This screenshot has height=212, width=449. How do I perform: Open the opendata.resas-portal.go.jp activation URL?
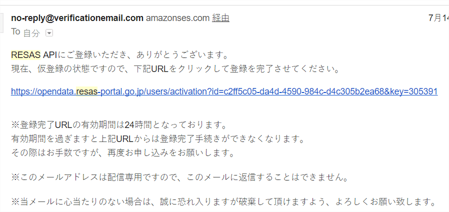coord(224,91)
